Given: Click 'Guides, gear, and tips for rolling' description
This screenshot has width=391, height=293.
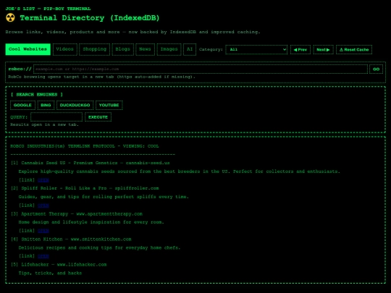Looking at the screenshot, I should pos(104,197).
